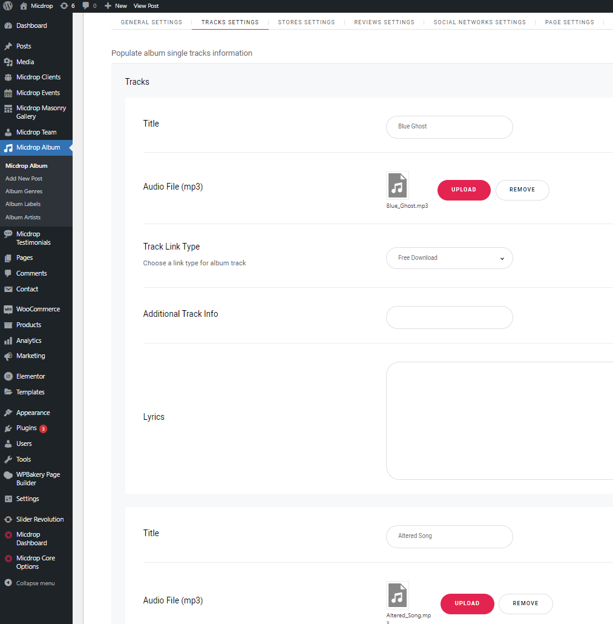Click the Micdrop Events calendar icon
The width and height of the screenshot is (613, 624).
pos(8,93)
